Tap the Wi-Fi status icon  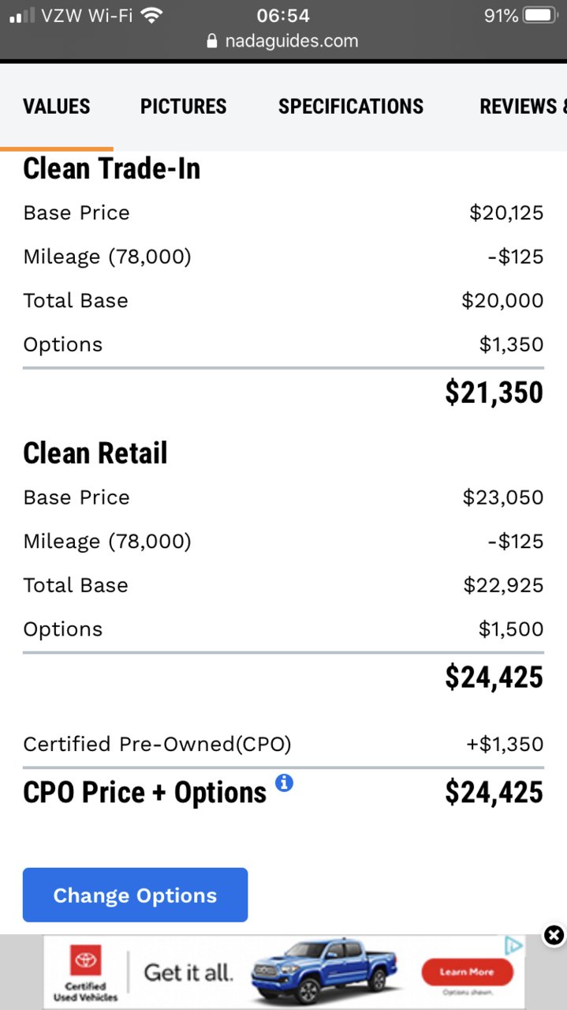tap(151, 15)
